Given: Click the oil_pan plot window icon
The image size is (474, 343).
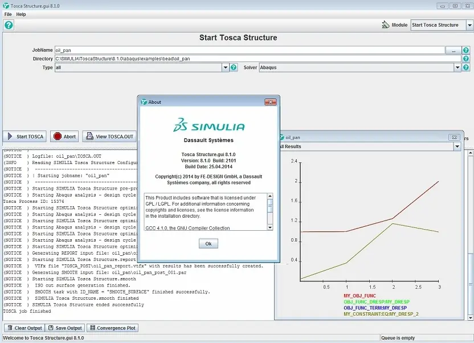Looking at the screenshot, I should (282, 137).
